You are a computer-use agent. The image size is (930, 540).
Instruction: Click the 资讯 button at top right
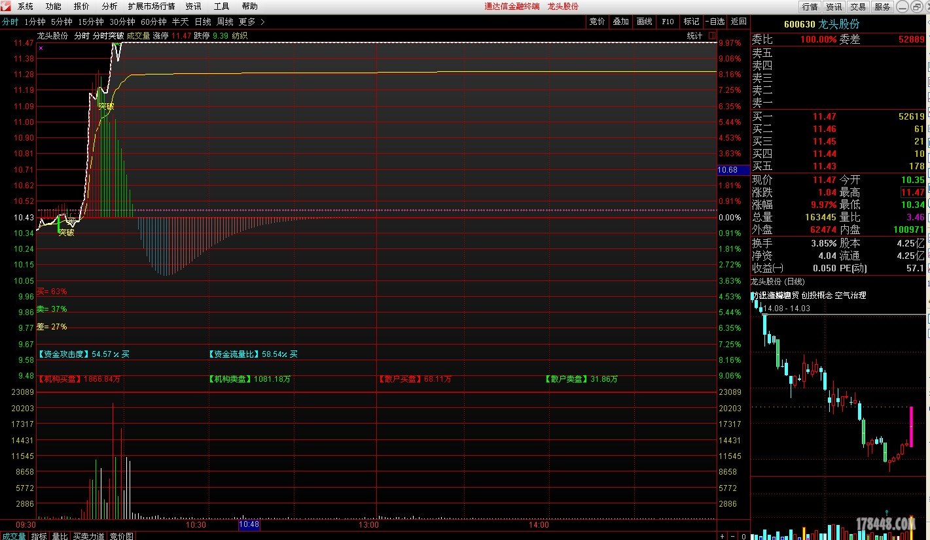click(834, 7)
